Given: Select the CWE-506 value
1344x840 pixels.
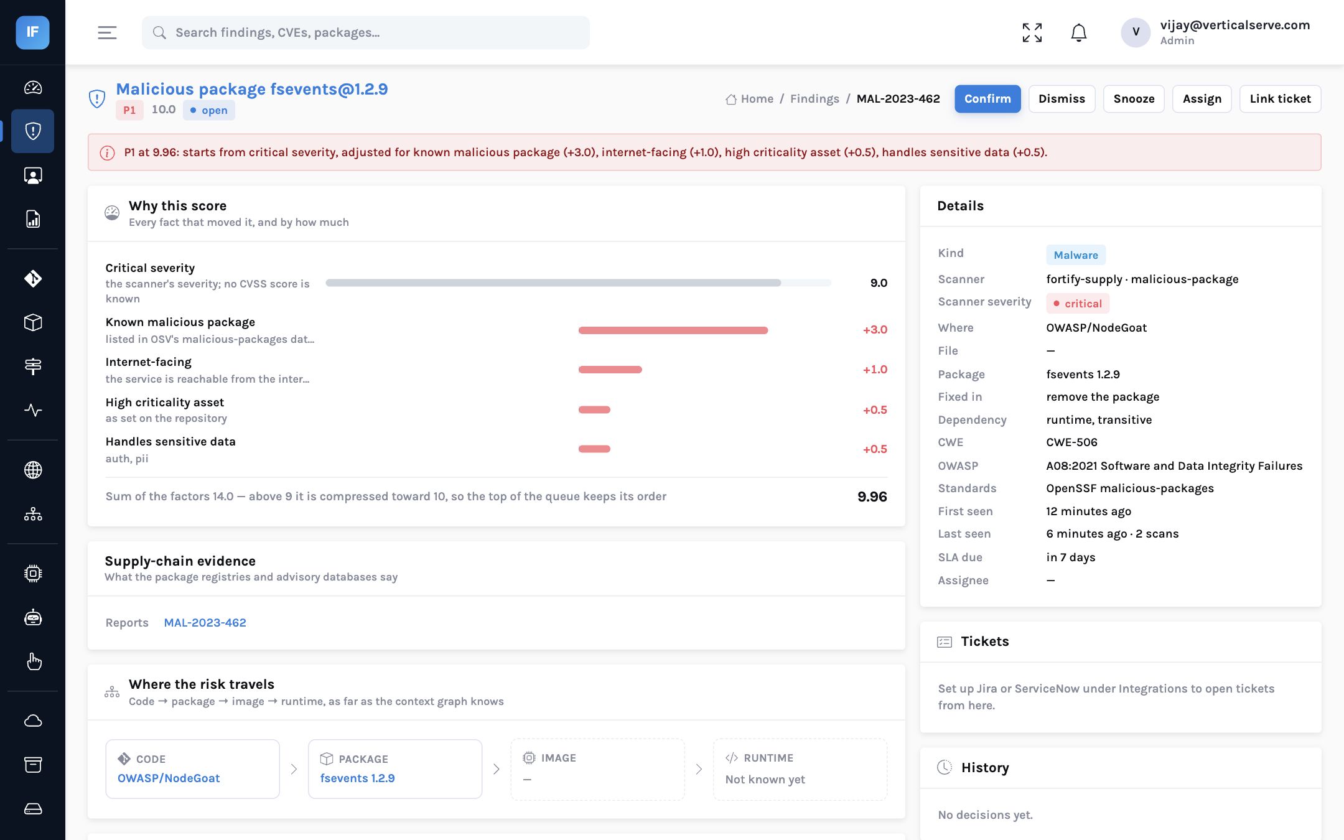Looking at the screenshot, I should tap(1071, 442).
